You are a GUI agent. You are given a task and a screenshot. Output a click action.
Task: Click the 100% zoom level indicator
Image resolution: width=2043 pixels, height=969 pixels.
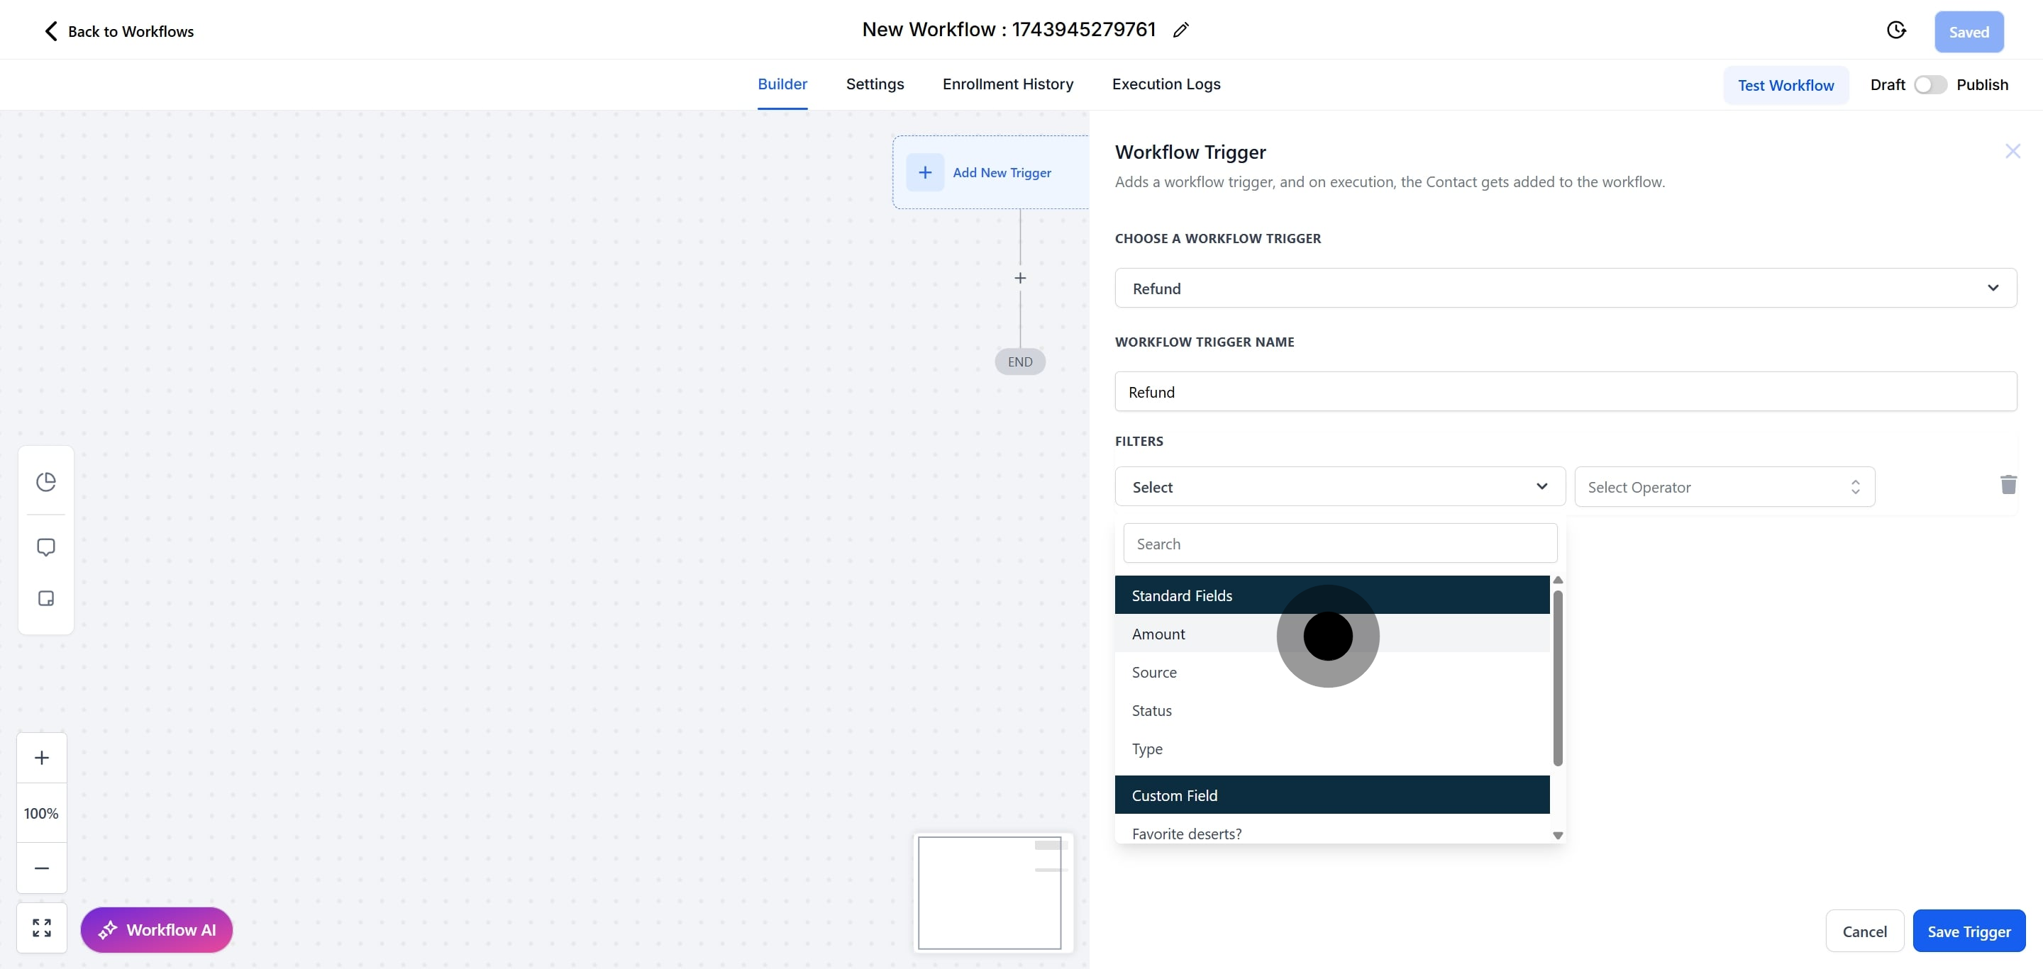[x=42, y=813]
